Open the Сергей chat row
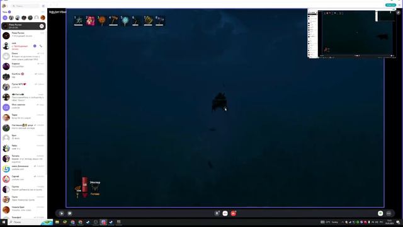This screenshot has height=227, width=403. click(x=23, y=179)
